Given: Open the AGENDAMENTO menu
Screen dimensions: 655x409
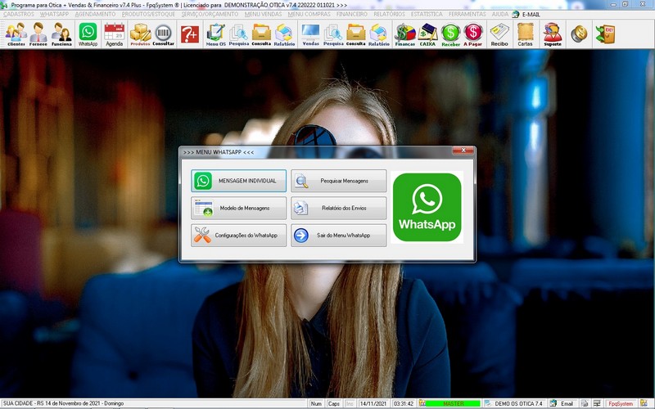Looking at the screenshot, I should (x=95, y=14).
